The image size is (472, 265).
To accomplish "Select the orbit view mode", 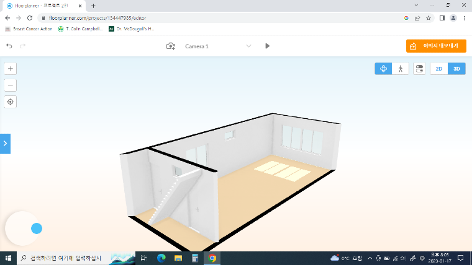I will [383, 69].
